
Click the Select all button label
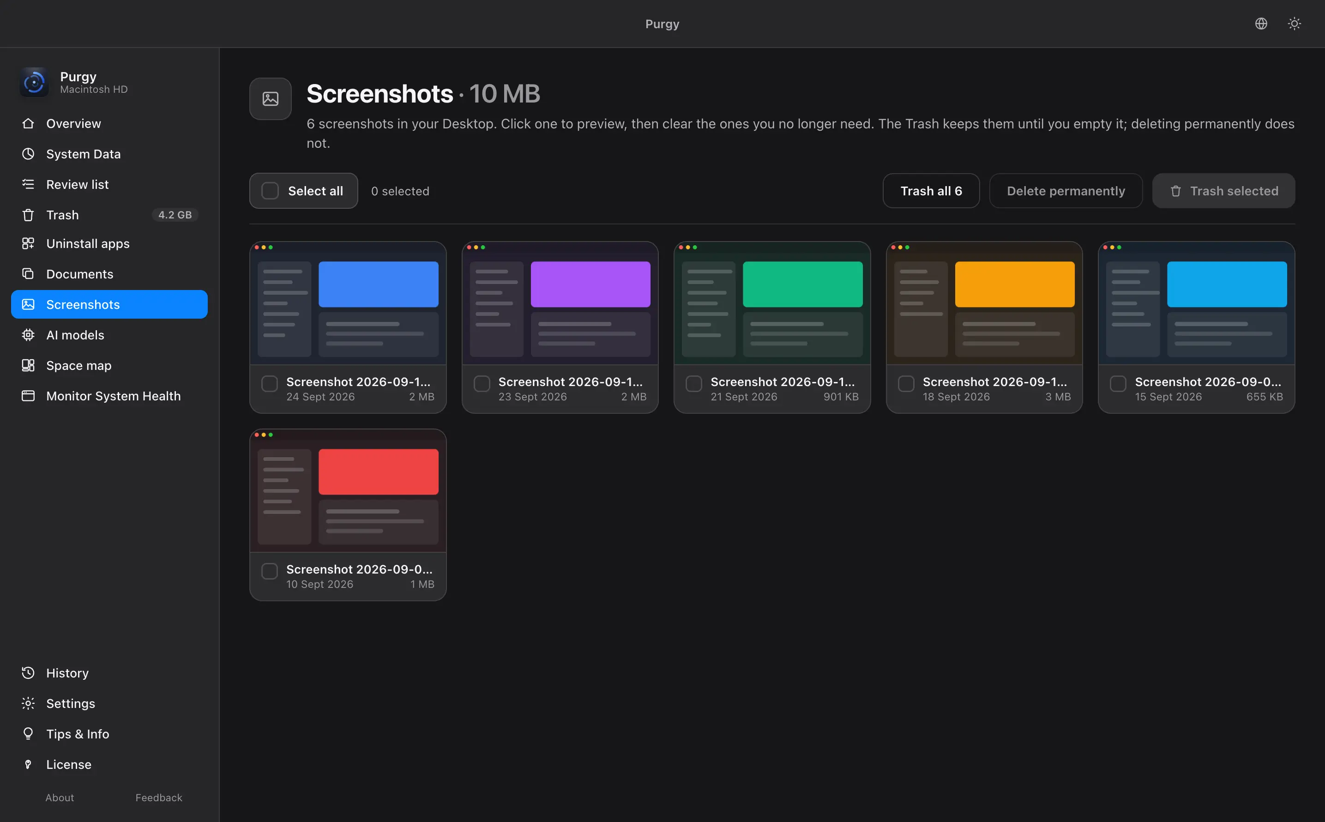315,191
